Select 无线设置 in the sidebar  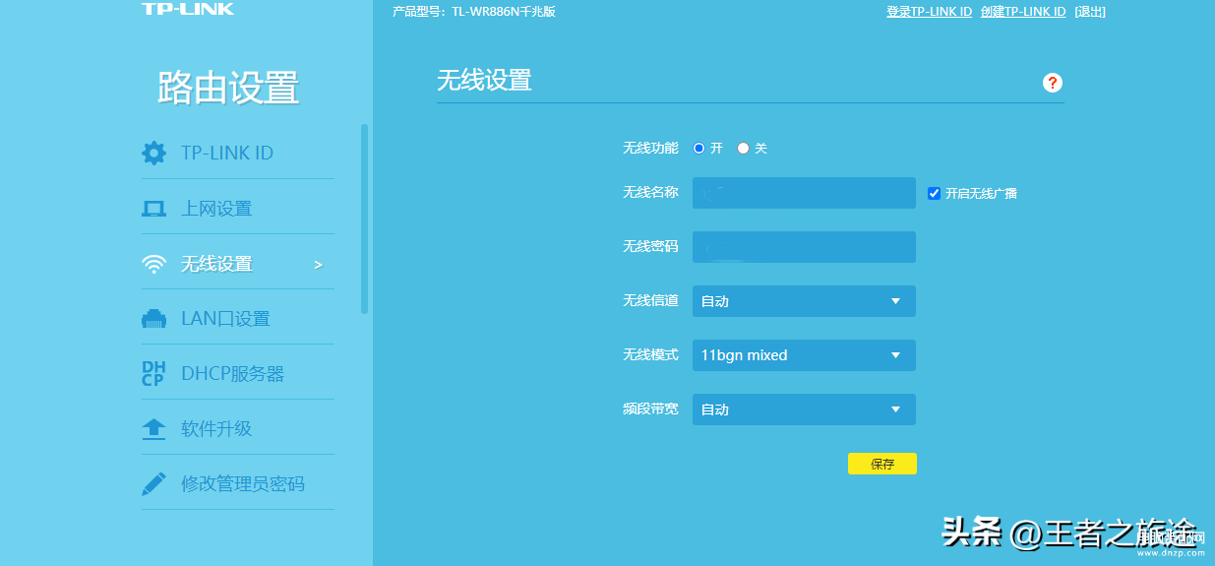(x=216, y=264)
